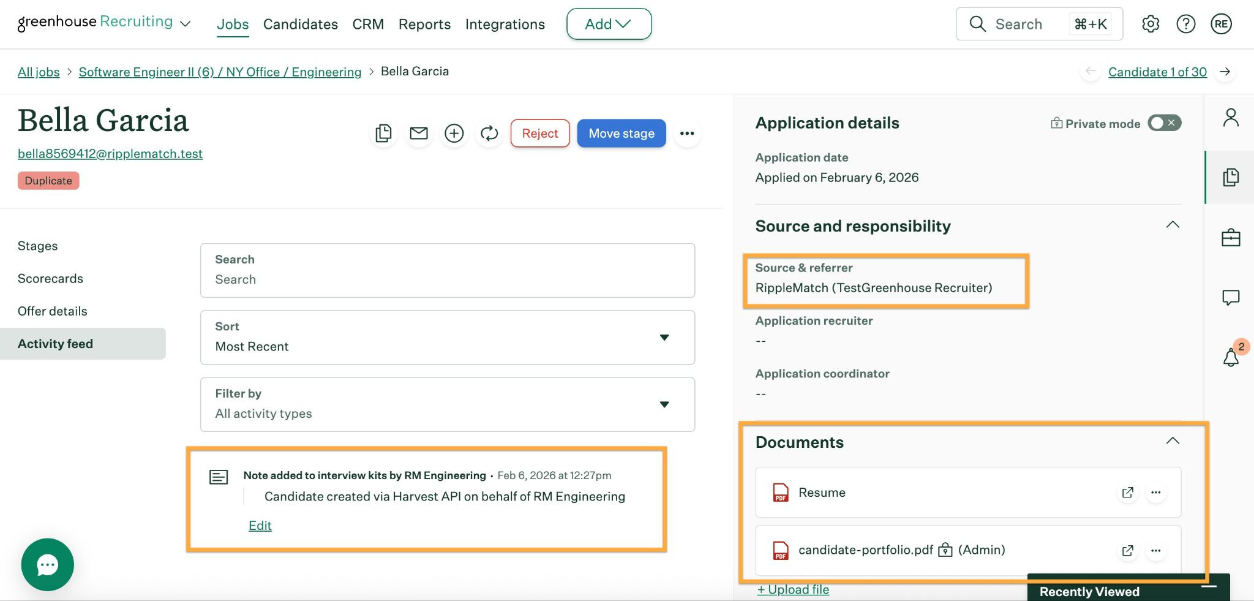This screenshot has width=1254, height=601.
Task: Open the Filter by activity types dropdown
Action: 448,404
